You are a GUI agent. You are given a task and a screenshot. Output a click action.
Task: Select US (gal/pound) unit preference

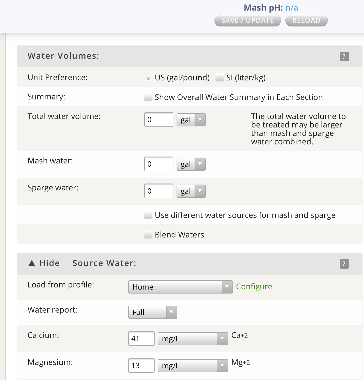148,78
